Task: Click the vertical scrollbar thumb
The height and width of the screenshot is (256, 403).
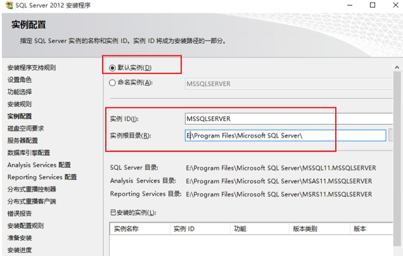Action: click(x=397, y=159)
